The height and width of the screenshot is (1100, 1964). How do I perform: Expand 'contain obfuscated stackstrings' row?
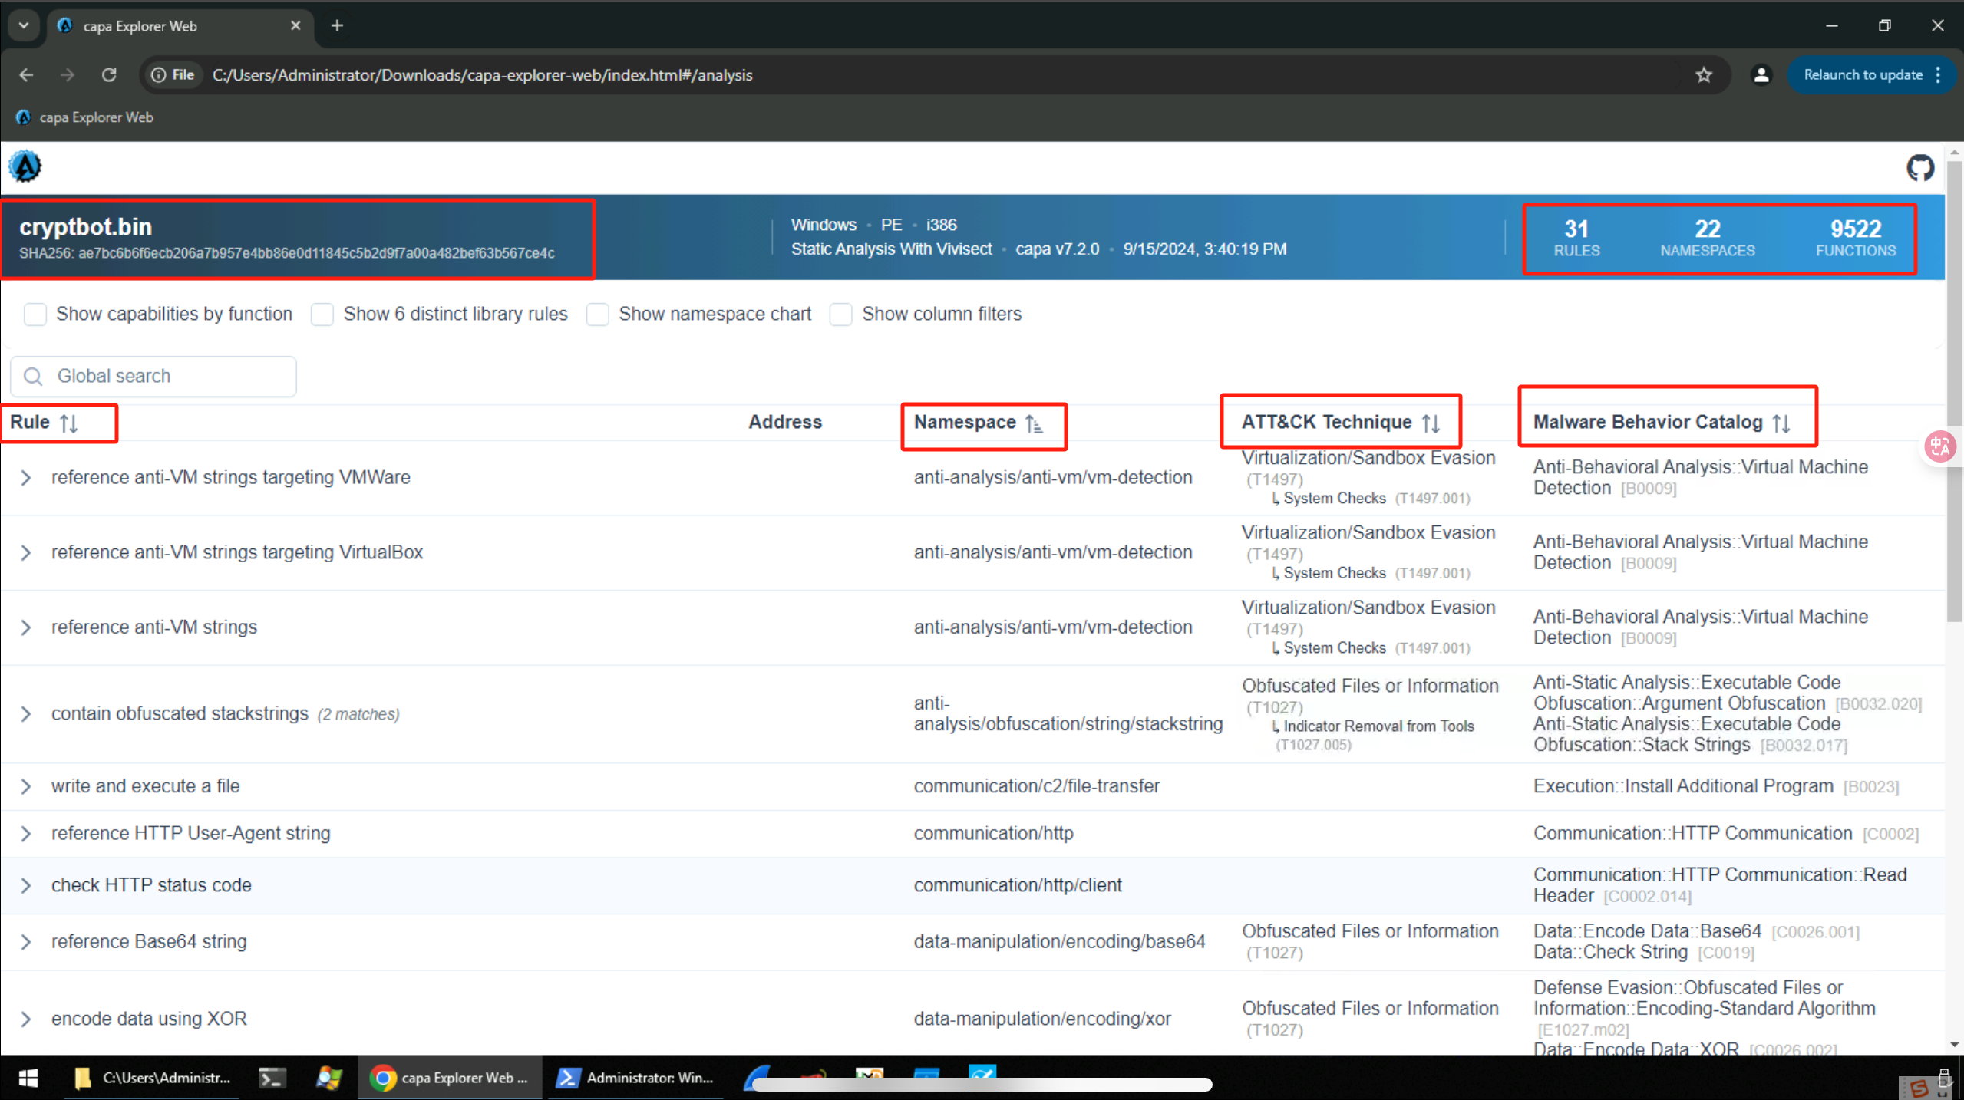point(26,714)
